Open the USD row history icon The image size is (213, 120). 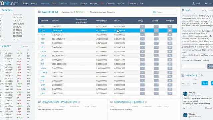pos(170,31)
